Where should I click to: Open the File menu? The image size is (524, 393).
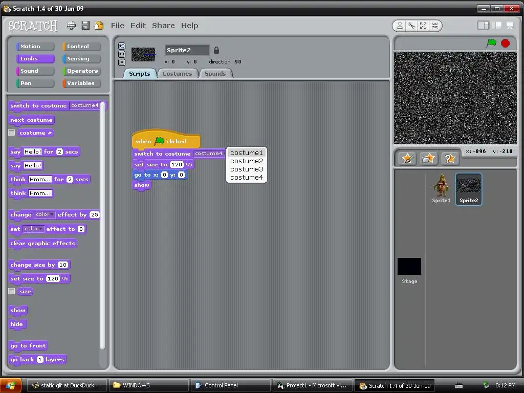(117, 26)
